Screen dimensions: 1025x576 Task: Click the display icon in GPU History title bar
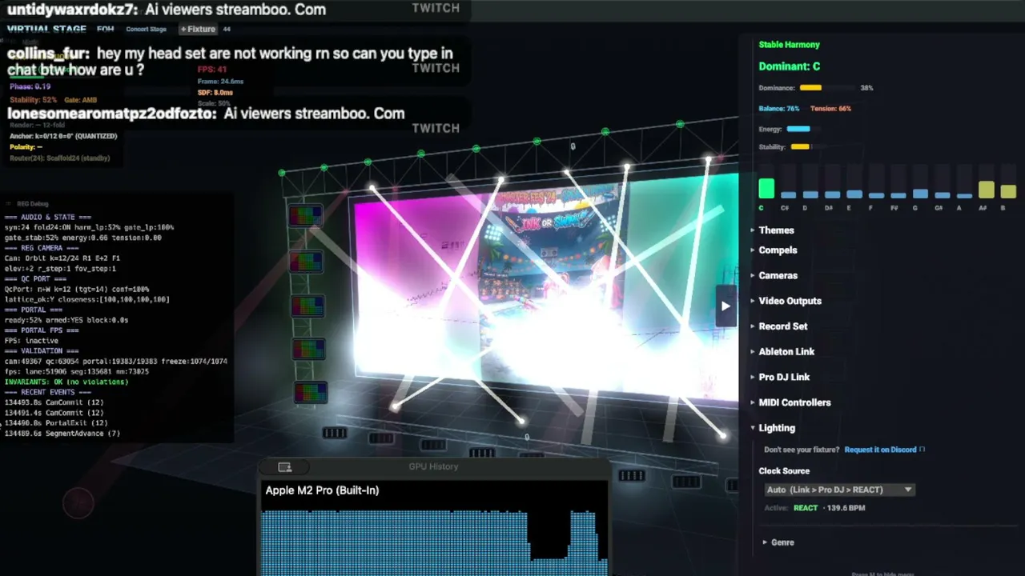[x=284, y=467]
